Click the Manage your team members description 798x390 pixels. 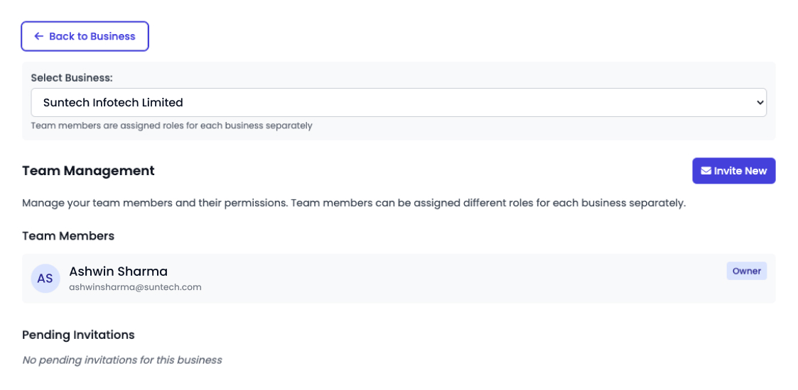coord(354,204)
